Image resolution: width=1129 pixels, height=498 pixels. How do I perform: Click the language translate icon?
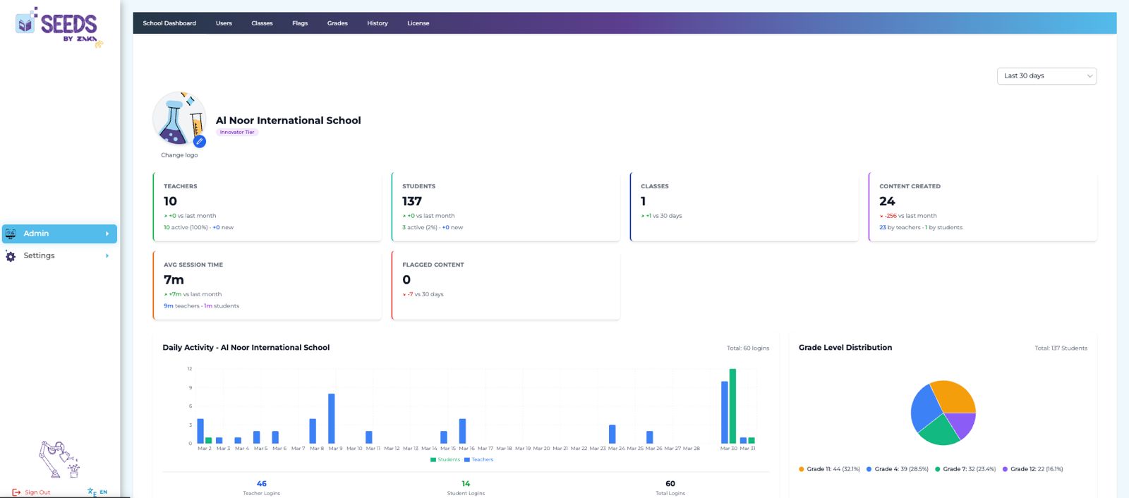coord(92,492)
